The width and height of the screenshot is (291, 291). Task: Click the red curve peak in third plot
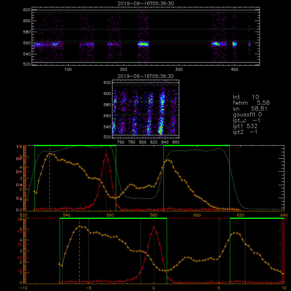coord(106,154)
